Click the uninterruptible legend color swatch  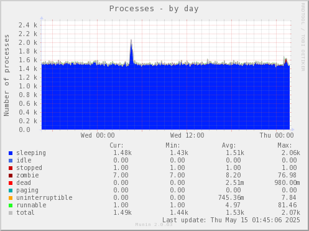(11, 198)
